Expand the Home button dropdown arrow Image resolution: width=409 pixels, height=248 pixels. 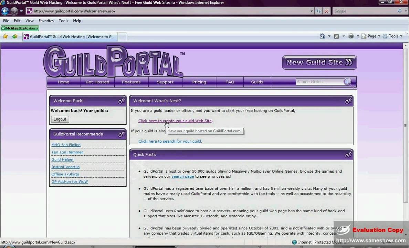coord(329,36)
